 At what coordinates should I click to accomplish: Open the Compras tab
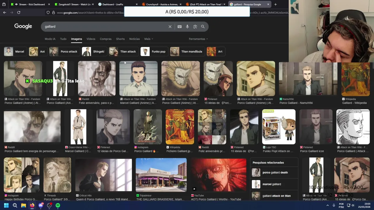coord(105,39)
